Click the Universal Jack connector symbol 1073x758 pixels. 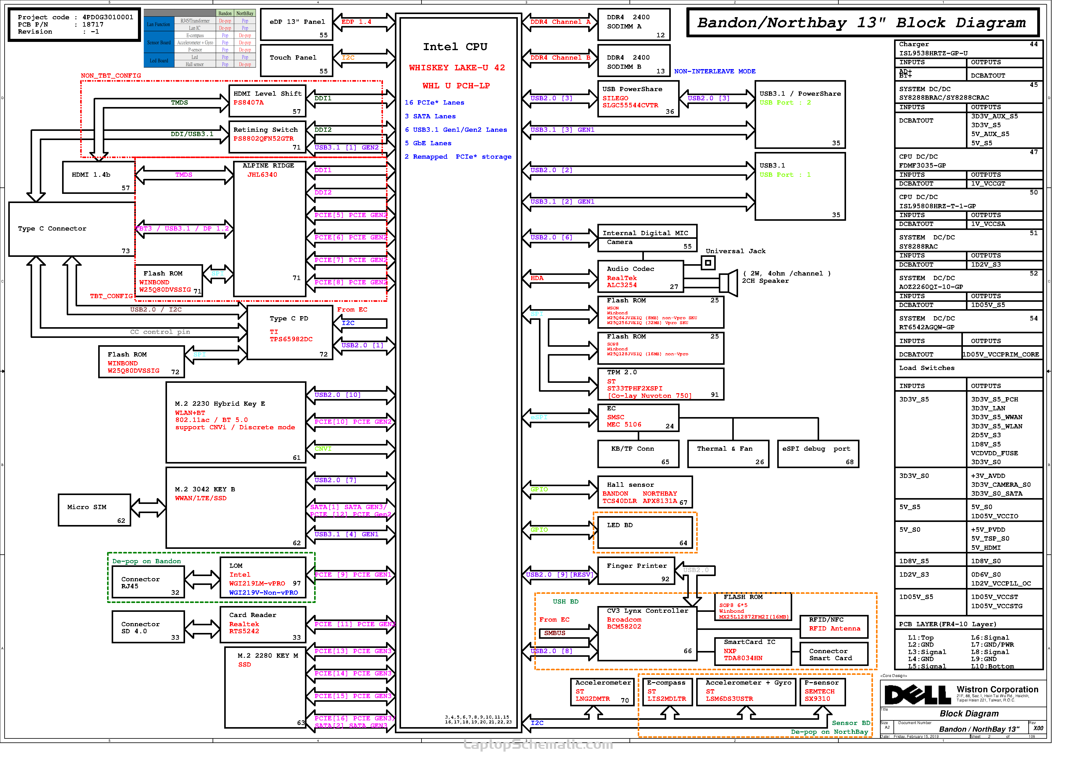pos(708,263)
